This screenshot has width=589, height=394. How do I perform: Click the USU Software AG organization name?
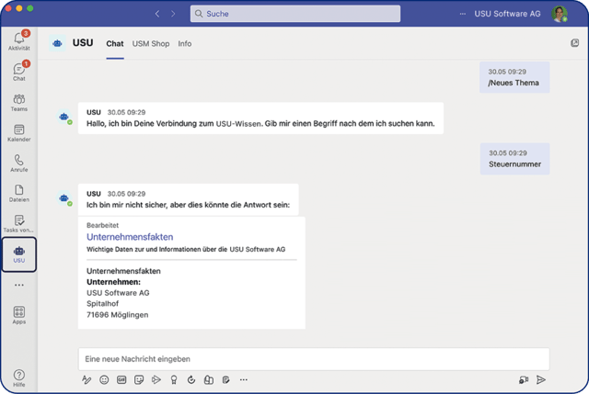coord(507,14)
